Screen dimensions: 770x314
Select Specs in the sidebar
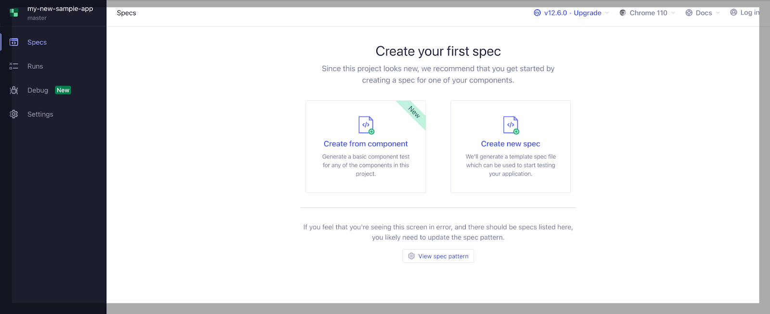[37, 42]
